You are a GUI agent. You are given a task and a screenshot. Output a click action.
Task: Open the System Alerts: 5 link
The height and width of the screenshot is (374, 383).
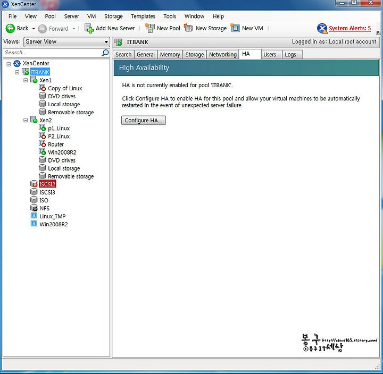tap(350, 28)
